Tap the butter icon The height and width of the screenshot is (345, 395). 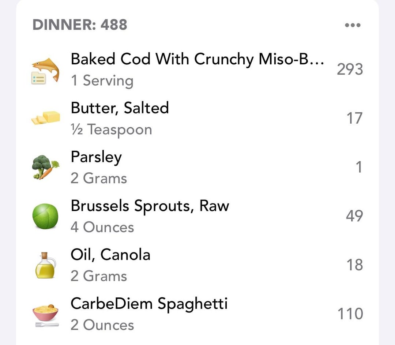coord(46,118)
